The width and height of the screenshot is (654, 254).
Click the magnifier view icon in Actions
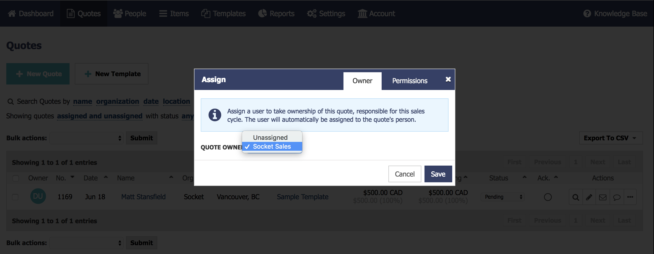(x=576, y=197)
